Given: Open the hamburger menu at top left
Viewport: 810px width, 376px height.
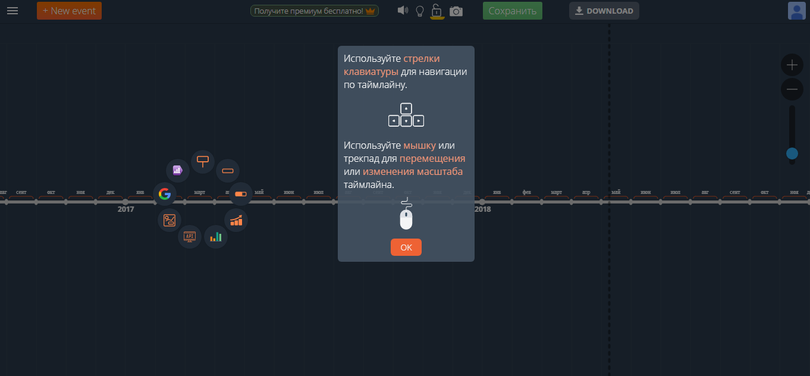Looking at the screenshot, I should coord(12,10).
